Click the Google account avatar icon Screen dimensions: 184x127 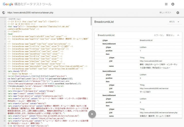[x=173, y=4]
